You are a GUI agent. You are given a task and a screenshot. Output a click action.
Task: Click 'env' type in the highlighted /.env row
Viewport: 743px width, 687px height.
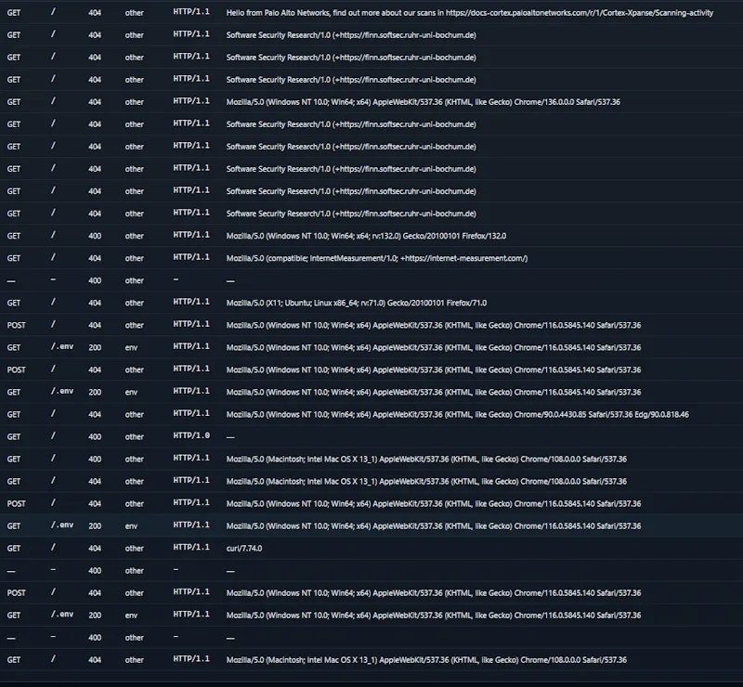(x=131, y=525)
